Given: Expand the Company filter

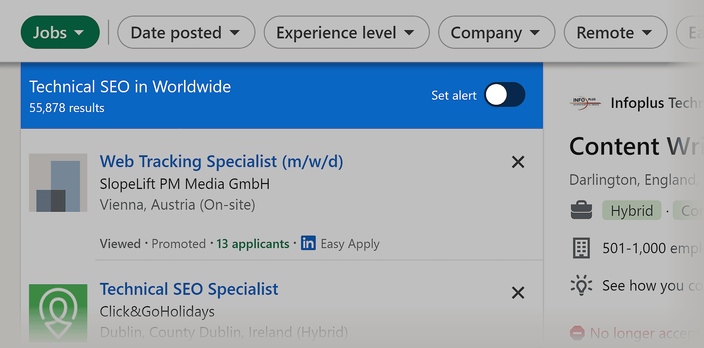Looking at the screenshot, I should point(497,32).
